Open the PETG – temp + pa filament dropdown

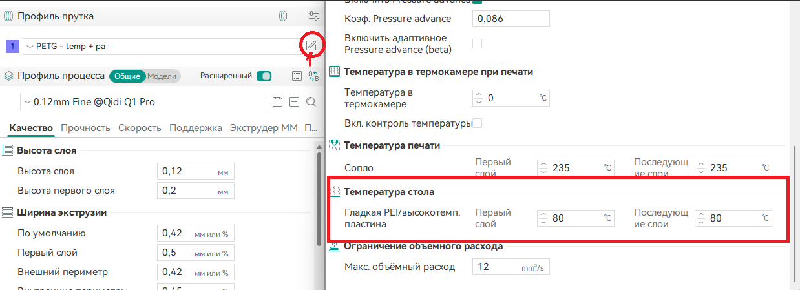(x=162, y=47)
